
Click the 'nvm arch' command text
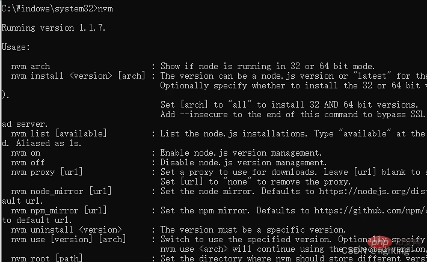click(31, 66)
